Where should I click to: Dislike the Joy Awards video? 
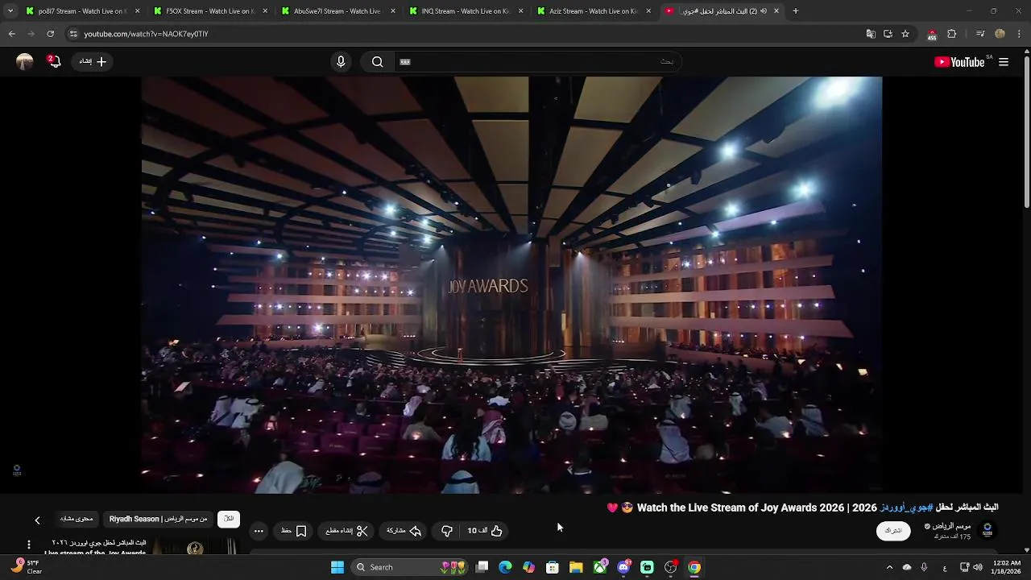pos(447,531)
